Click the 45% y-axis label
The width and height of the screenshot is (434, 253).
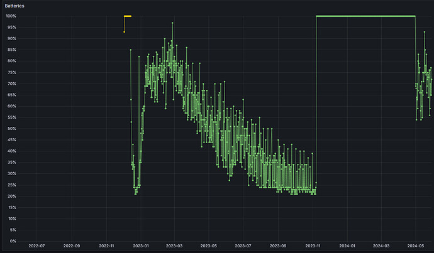point(12,140)
